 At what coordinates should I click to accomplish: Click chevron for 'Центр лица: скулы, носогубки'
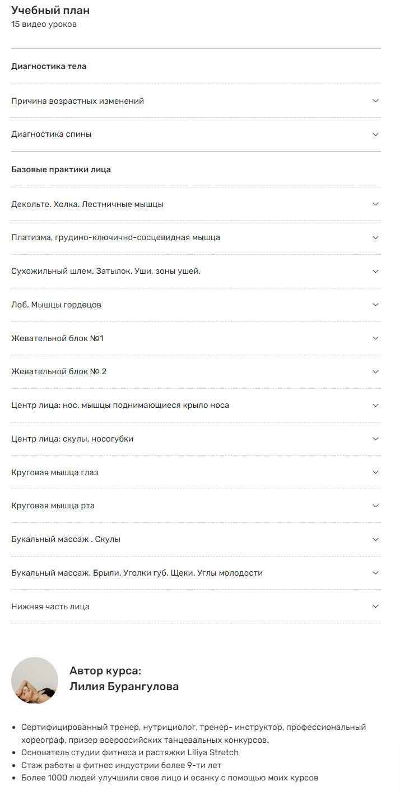point(375,439)
